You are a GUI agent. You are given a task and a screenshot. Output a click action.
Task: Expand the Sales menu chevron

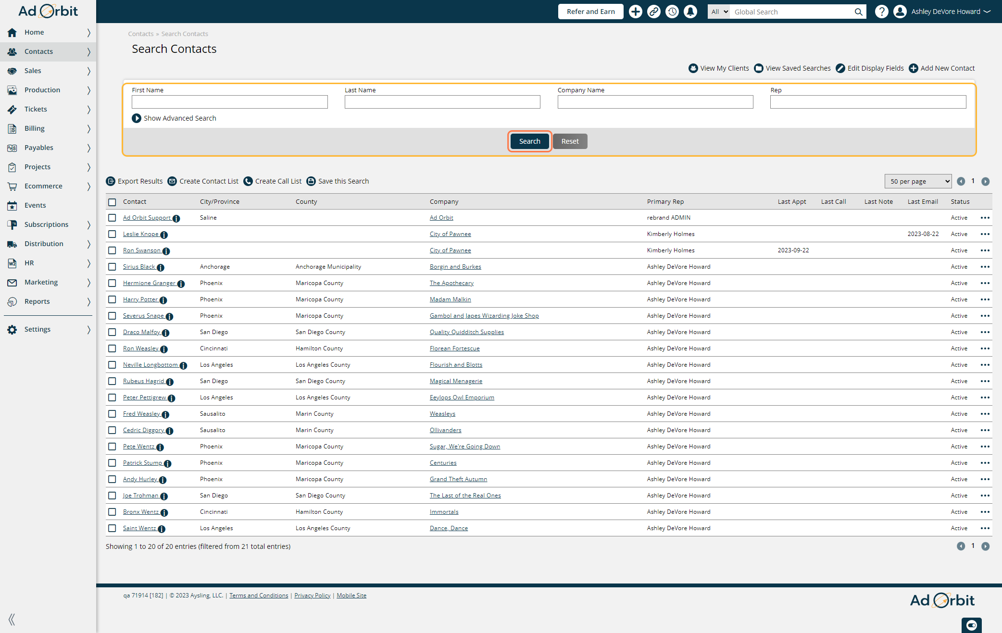[x=88, y=71]
